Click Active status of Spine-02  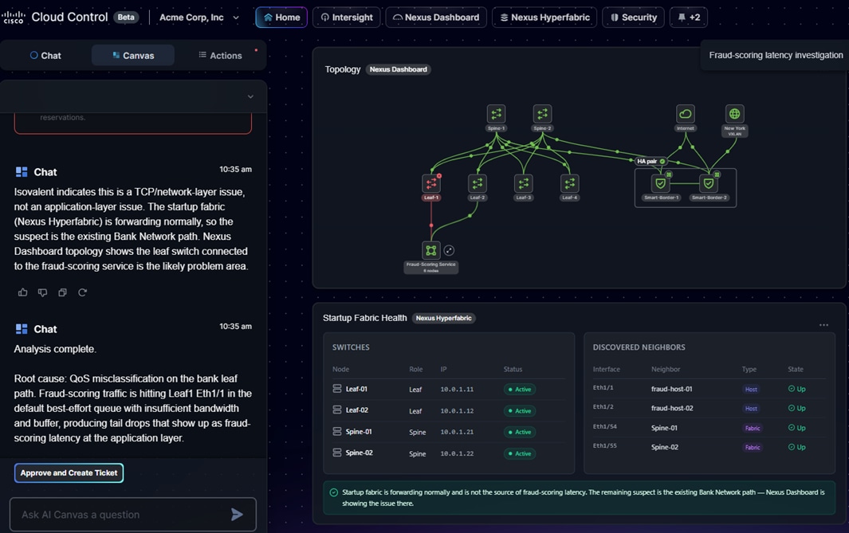(x=520, y=453)
